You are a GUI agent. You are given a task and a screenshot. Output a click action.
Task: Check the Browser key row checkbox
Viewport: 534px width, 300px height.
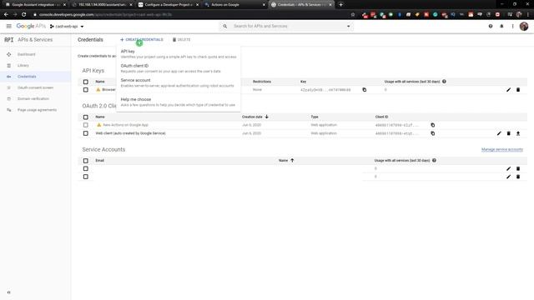(x=85, y=90)
